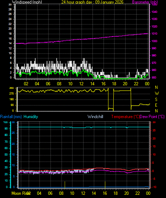The image size is (166, 198).
Task: Click the 12 value on windspeed axis
Action: pos(10,49)
